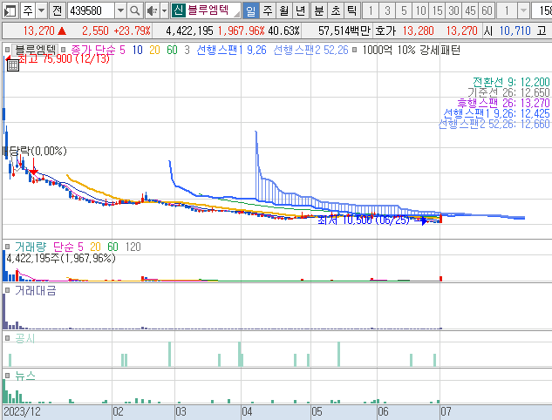Toggle the 블루엠텍 price chart legend square

click(7, 50)
